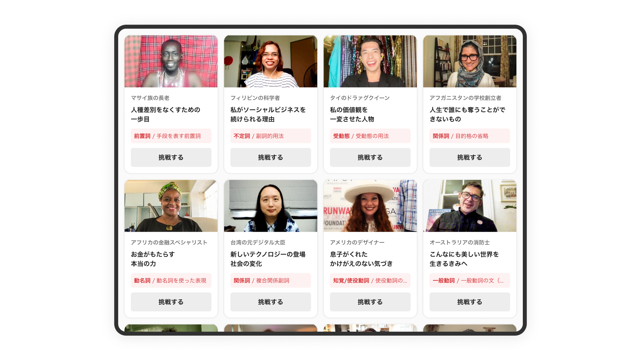Viewport: 641px width, 360px height.
Task: Select the 関係詞 / 複合関係副詞 tag
Action: tap(270, 280)
